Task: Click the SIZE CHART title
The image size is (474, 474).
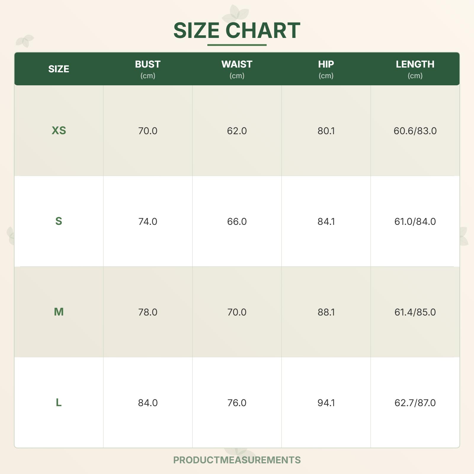Action: (237, 30)
